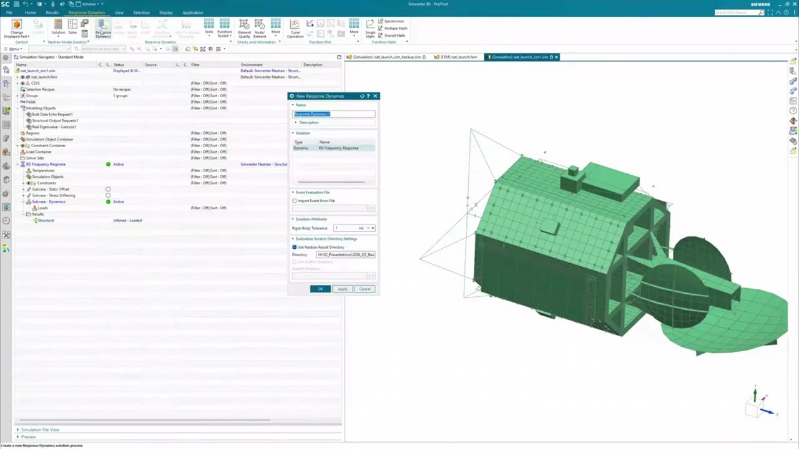Expand the Preview panel
The image size is (799, 449).
pyautogui.click(x=17, y=437)
